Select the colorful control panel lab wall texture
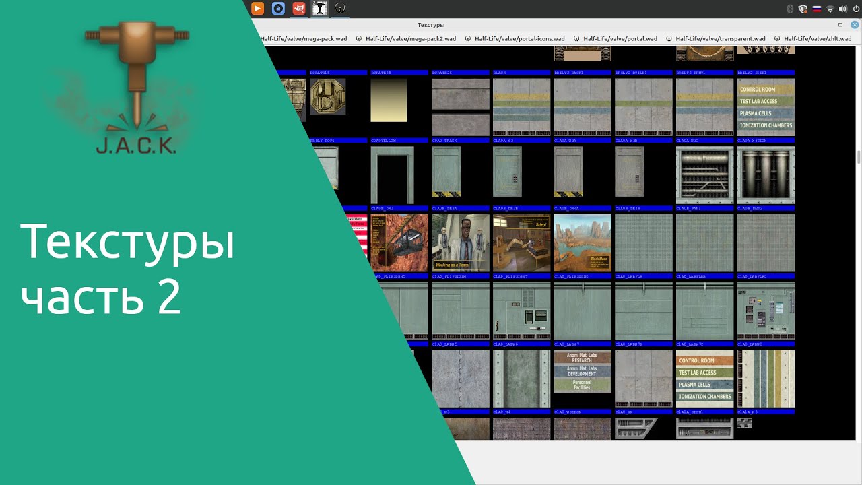Image resolution: width=862 pixels, height=485 pixels. [766, 311]
